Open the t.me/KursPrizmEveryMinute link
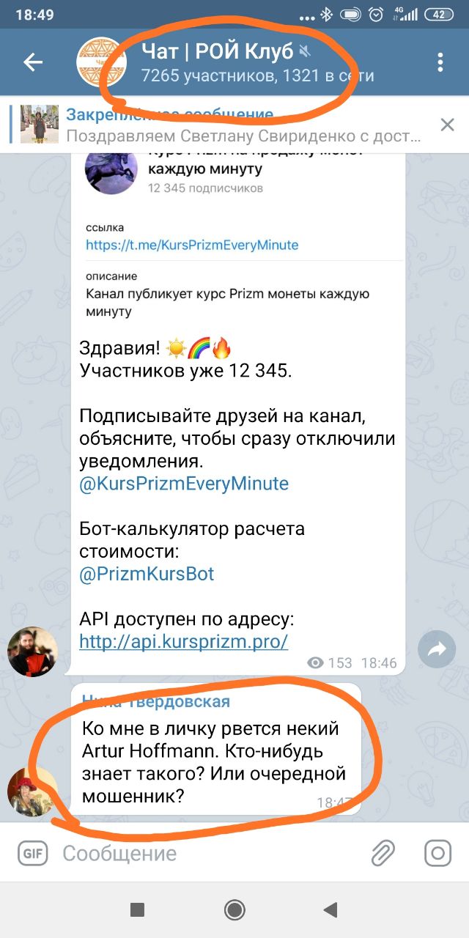The image size is (469, 938). (192, 245)
